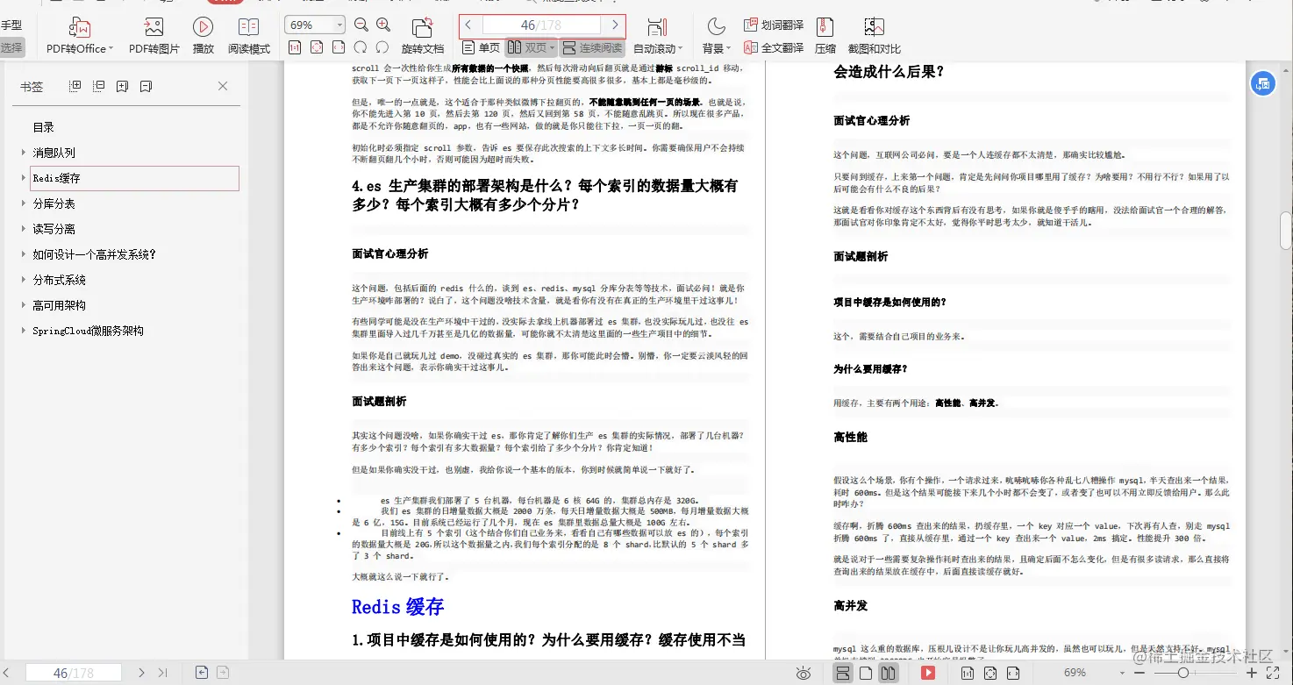The width and height of the screenshot is (1293, 685).
Task: Zoom out with the top toolbar magnifier minus
Action: tap(361, 25)
